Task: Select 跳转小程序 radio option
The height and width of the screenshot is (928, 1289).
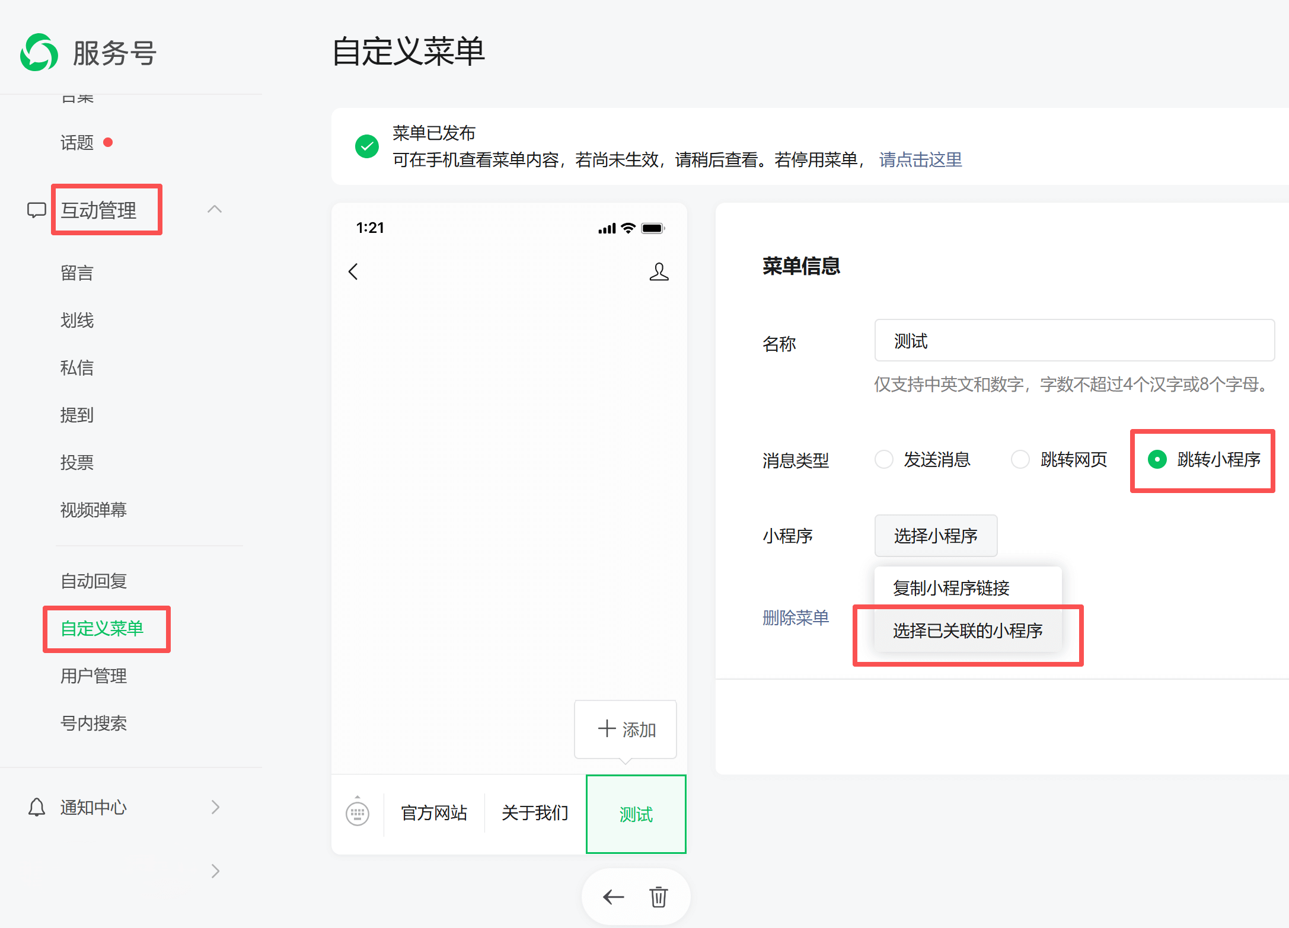Action: click(x=1157, y=459)
